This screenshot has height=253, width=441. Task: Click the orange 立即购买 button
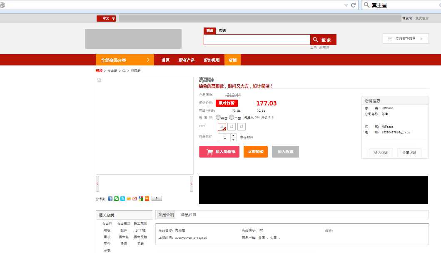(x=256, y=152)
